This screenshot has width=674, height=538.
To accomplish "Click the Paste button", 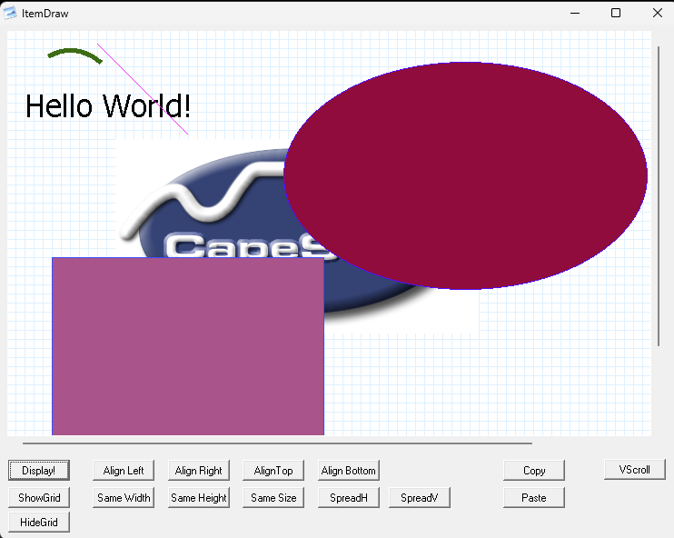I will (x=534, y=498).
